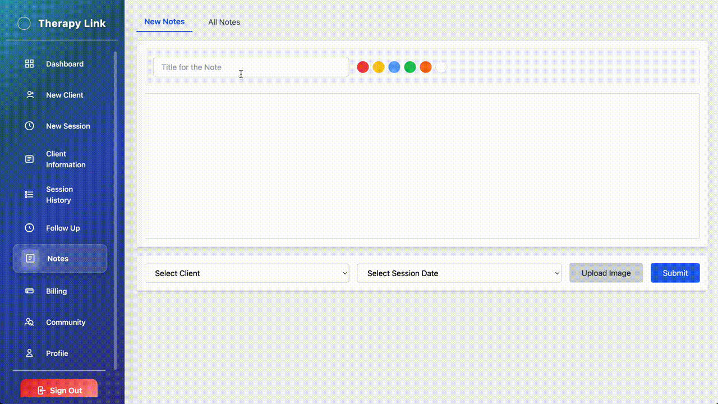
Task: Click the Profile person icon
Action: [x=29, y=353]
